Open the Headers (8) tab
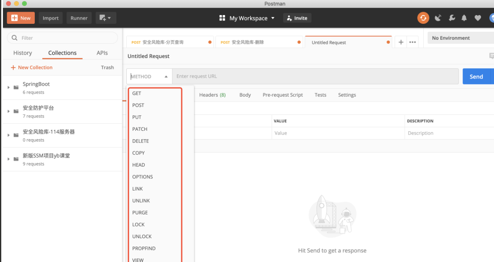Viewport: 494px width, 262px height. click(212, 95)
